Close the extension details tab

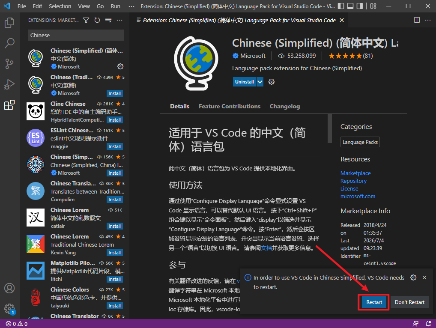[342, 20]
